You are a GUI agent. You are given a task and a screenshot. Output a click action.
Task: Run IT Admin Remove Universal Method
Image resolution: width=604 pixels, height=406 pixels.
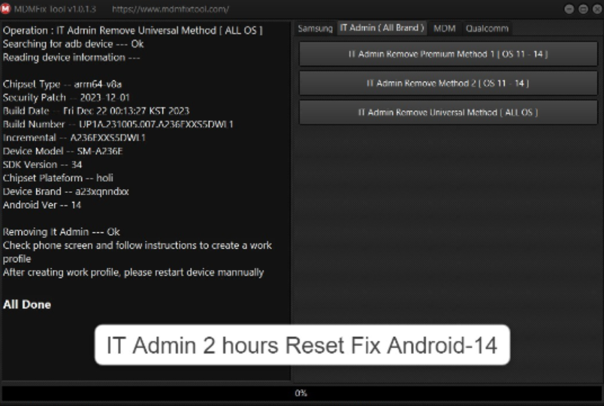pyautogui.click(x=448, y=113)
